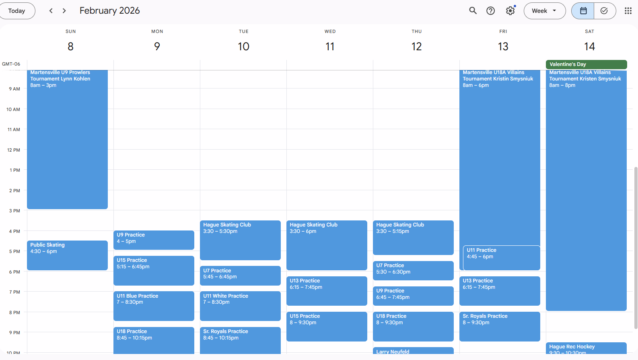
Task: Open the Google apps grid
Action: click(628, 11)
